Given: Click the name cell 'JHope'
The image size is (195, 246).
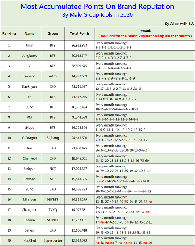Looking at the screenshot, I should pyautogui.click(x=30, y=128).
